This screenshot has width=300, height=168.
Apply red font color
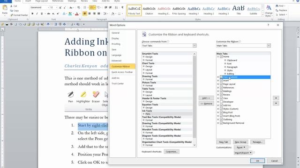77,14
